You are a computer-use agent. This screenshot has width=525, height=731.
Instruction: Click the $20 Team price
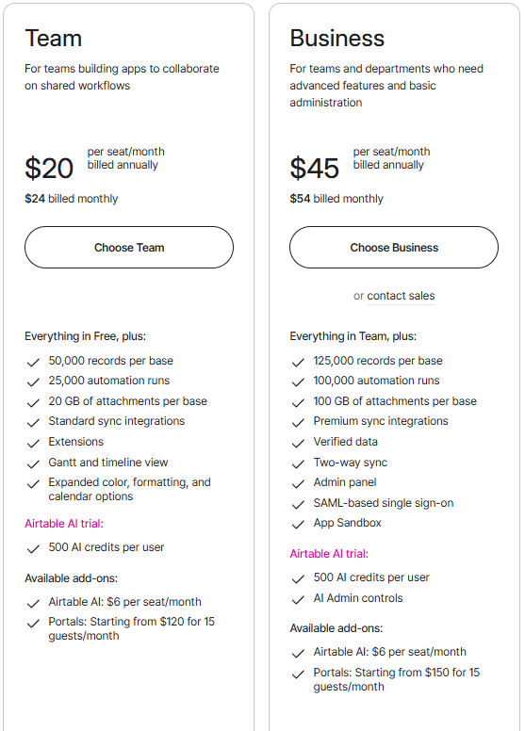(49, 168)
